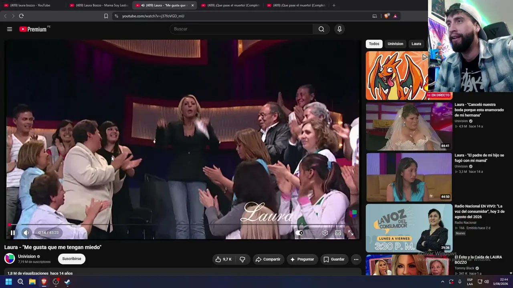
Task: Open Brave Rewards triangle icon
Action: pyautogui.click(x=395, y=16)
